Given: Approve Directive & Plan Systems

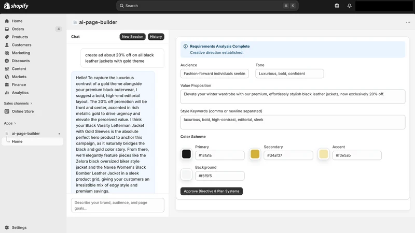Looking at the screenshot, I should (212, 191).
